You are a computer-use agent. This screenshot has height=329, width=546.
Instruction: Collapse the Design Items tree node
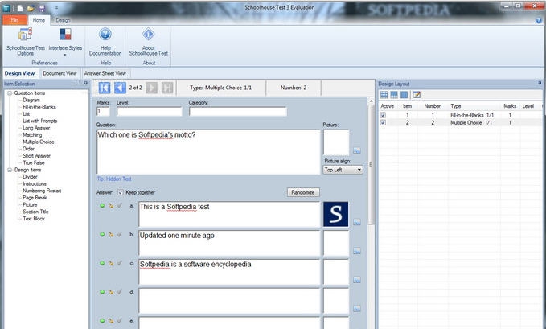coord(10,170)
